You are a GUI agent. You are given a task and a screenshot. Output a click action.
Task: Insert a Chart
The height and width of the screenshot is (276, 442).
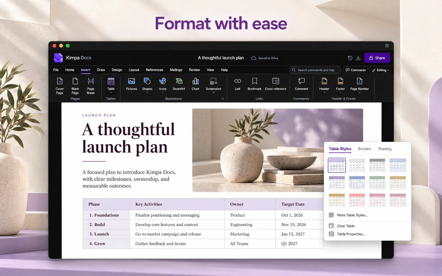point(195,84)
